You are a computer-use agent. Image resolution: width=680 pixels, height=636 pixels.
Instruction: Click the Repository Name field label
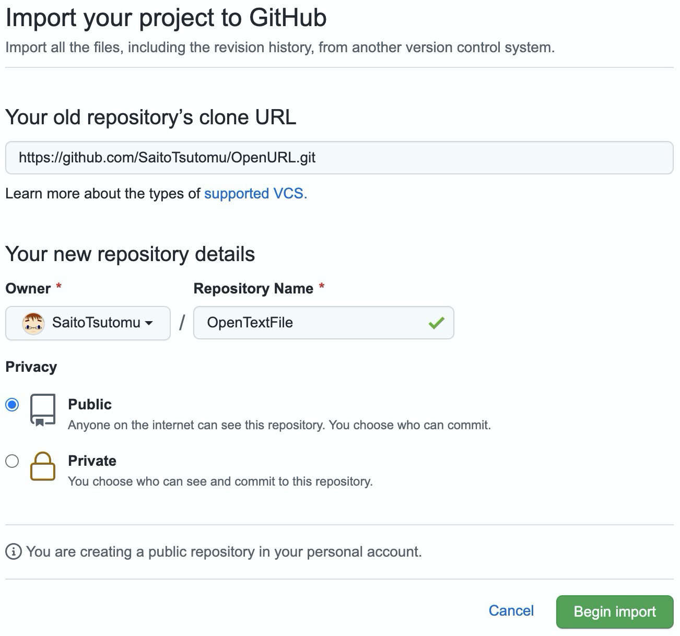(253, 289)
